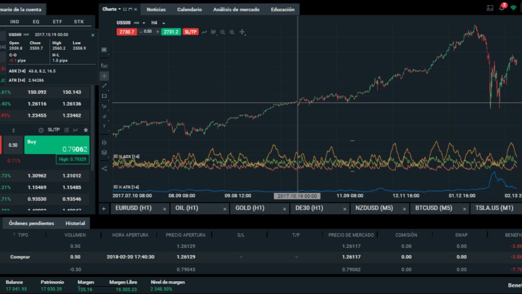Add stop loss on the Comprar order
This screenshot has width=522, height=294.
tap(241, 257)
